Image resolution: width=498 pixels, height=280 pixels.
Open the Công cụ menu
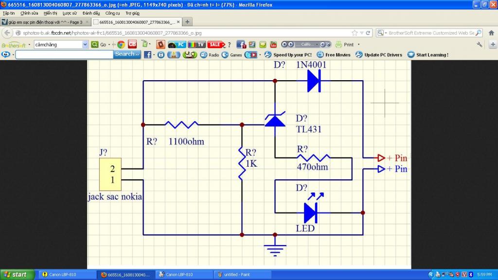pos(112,13)
